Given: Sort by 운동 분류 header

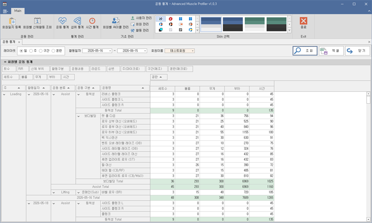Looking at the screenshot, I should point(63,88).
